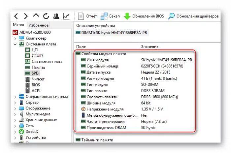The image size is (231, 153).
Task: Click the Значение column header
Action: [x=180, y=47]
